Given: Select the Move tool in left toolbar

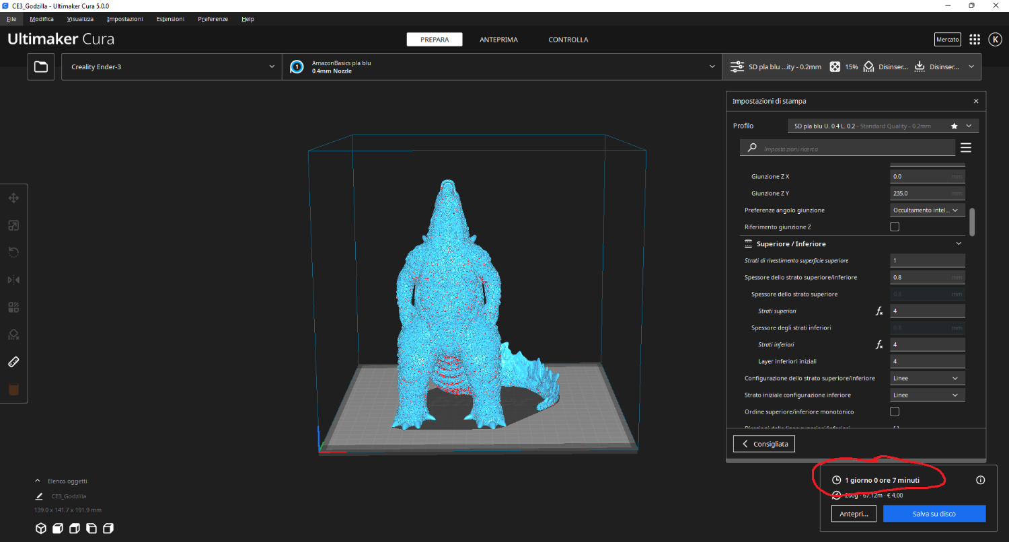Looking at the screenshot, I should tap(13, 198).
